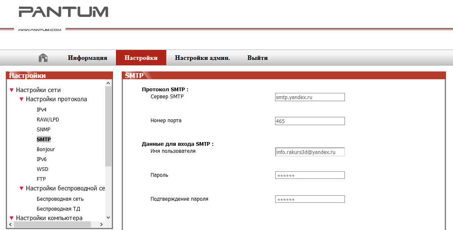Open the home page icon
This screenshot has width=453, height=230.
tap(43, 58)
